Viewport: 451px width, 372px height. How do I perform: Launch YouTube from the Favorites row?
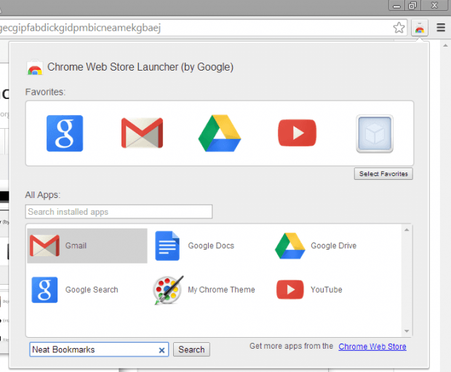[x=297, y=132]
